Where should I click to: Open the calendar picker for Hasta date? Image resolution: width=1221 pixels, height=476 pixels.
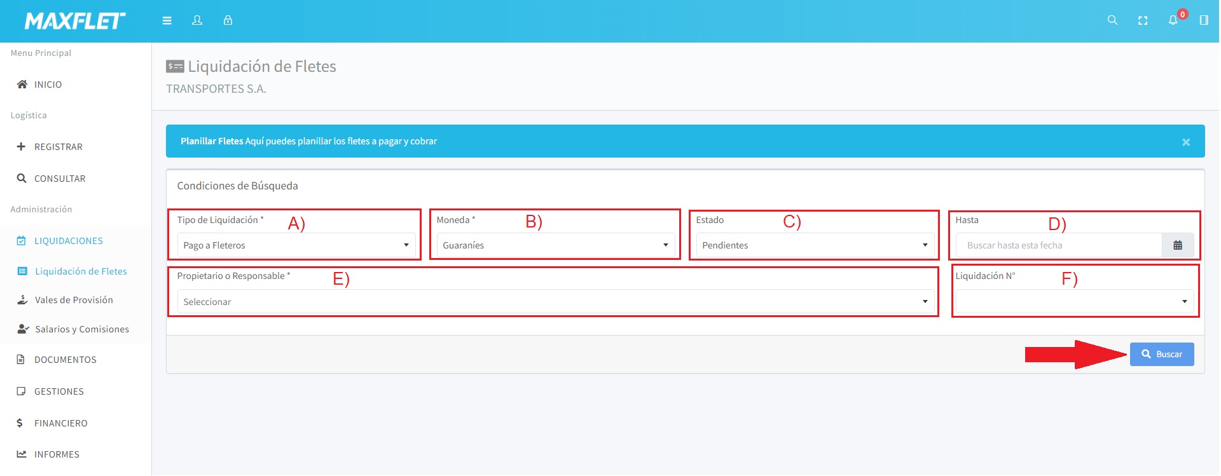(x=1178, y=245)
